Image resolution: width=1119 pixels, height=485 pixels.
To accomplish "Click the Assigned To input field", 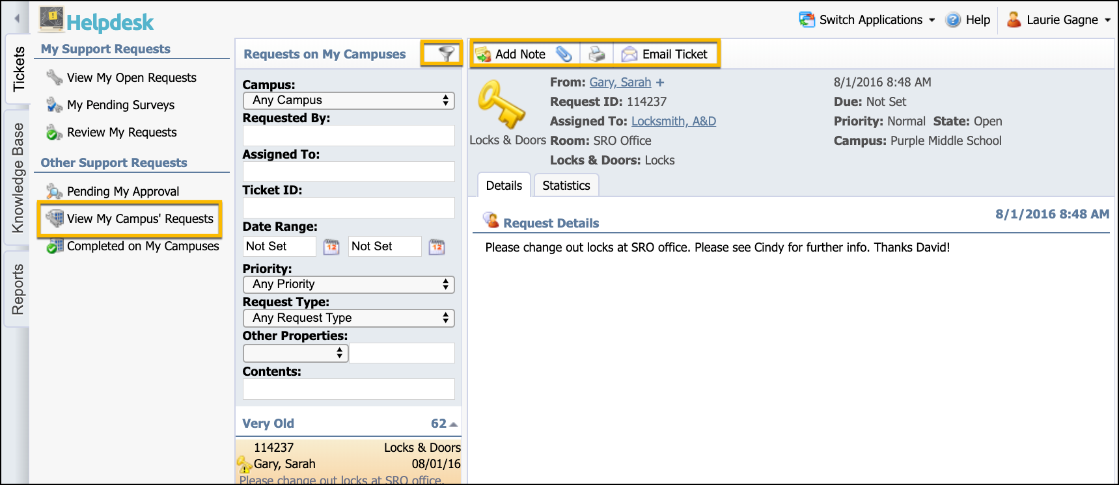I will 348,172.
